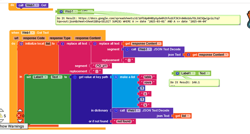250x134 pixels.
Task: Go to the next error with the down arrow
Action: pyautogui.click(x=20, y=121)
